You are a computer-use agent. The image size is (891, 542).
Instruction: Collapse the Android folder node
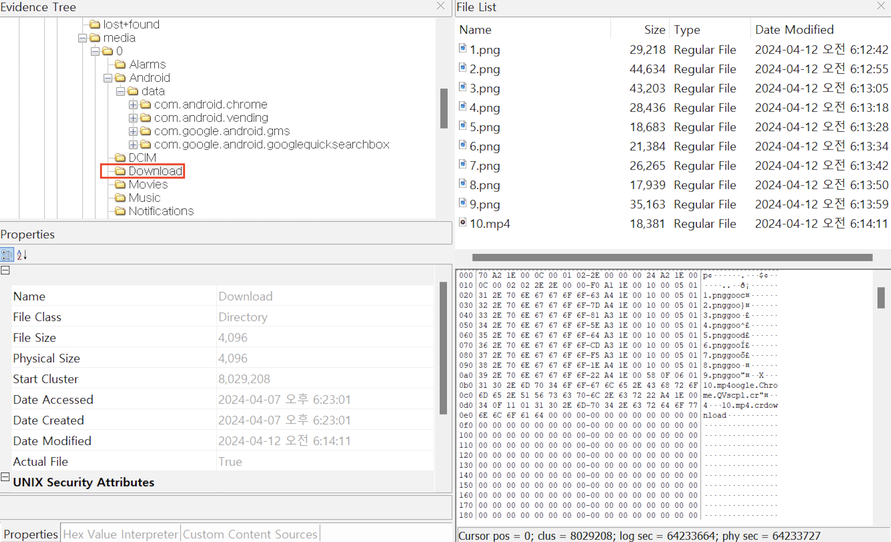108,78
